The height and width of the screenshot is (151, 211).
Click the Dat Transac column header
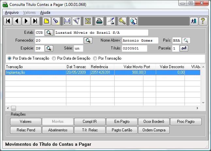(78, 67)
